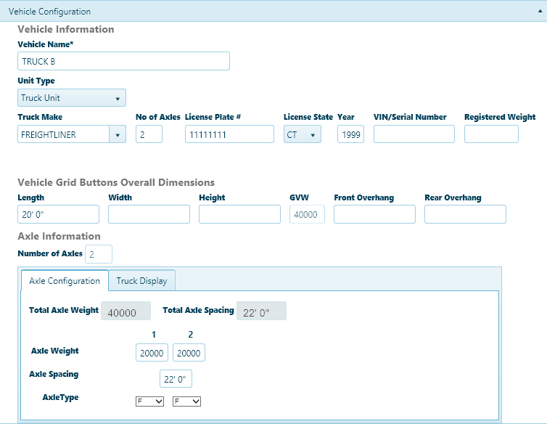Click the Rear Overhang field
Screen dimensions: 547x424
[465, 214]
